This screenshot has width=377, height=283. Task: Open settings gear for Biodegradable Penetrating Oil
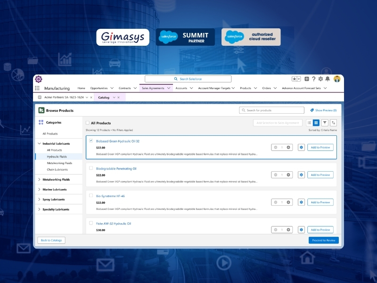[x=302, y=175]
